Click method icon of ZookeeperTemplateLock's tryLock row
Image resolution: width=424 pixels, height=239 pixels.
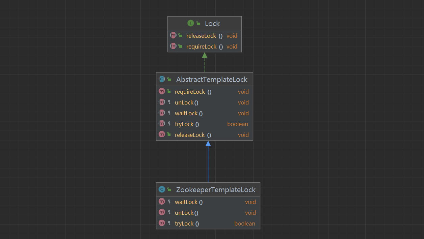(162, 223)
